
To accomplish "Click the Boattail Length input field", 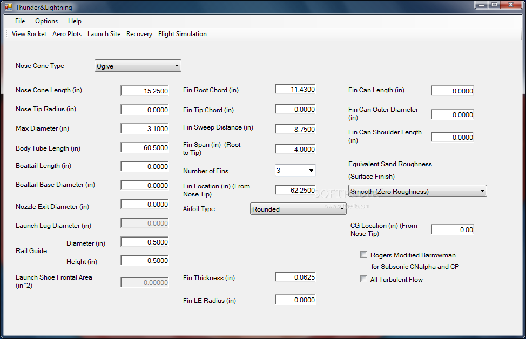I will point(145,166).
